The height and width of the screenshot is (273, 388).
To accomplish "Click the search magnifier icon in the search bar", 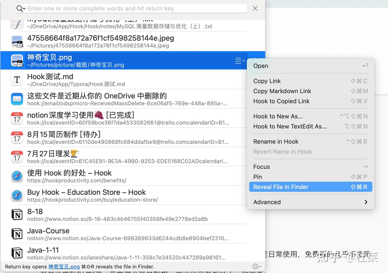I will point(19,8).
